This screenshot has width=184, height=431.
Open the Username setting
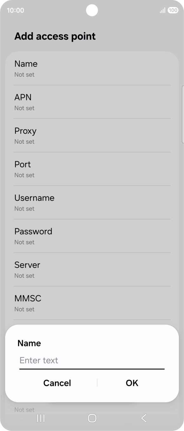[x=92, y=203]
